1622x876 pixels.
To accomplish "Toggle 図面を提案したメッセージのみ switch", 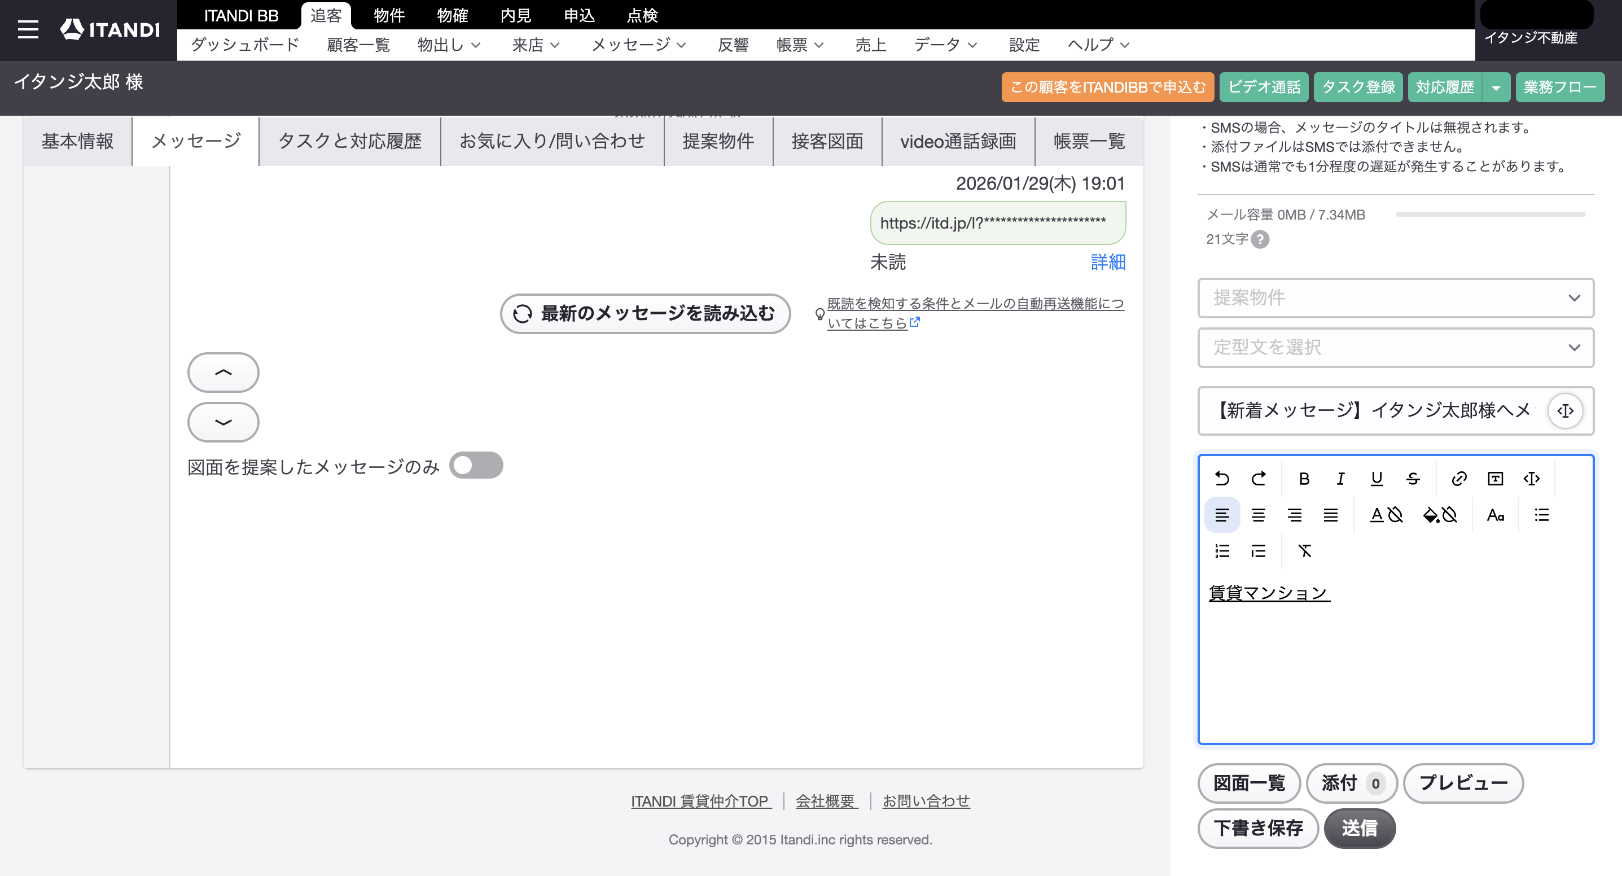I will (x=476, y=466).
